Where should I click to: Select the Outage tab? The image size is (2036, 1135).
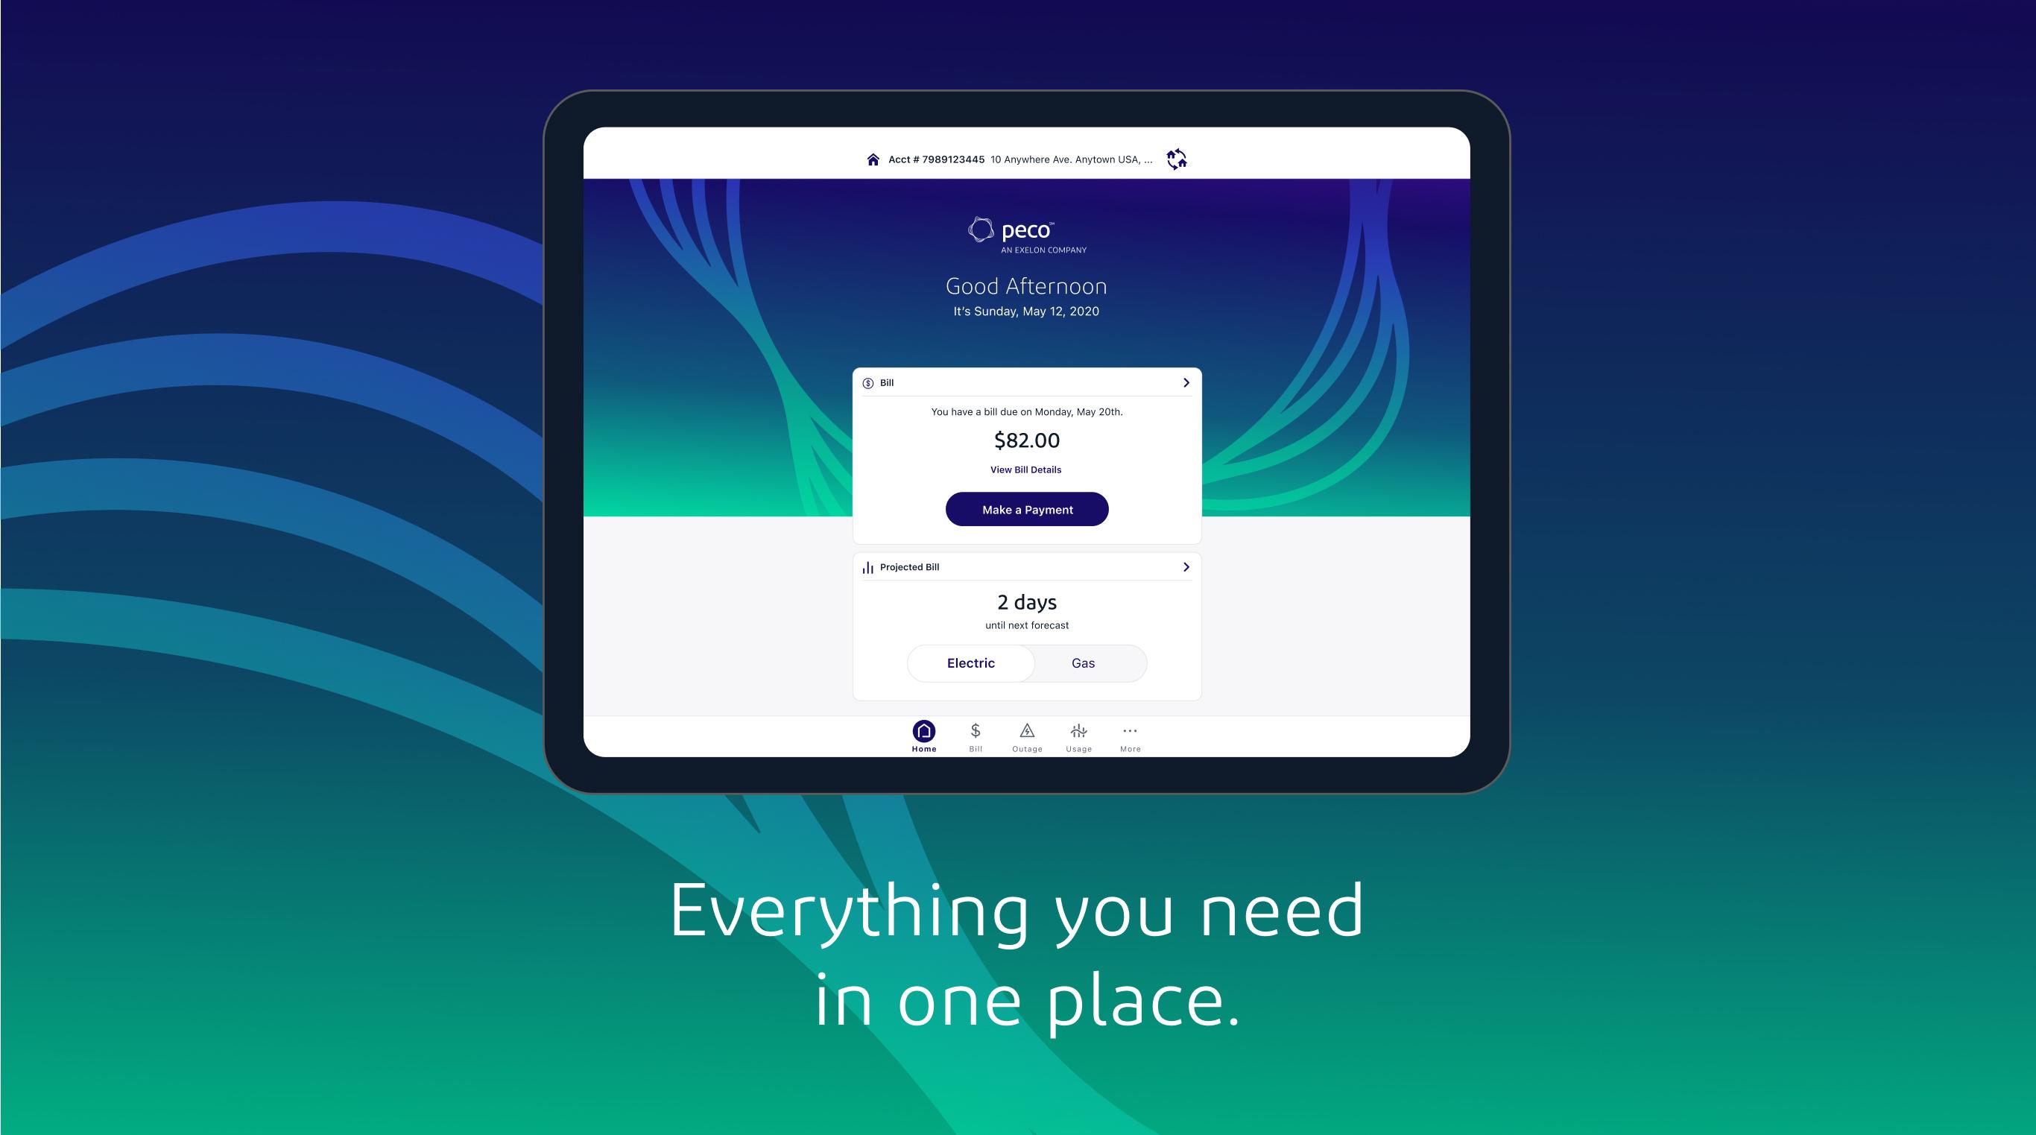tap(1027, 736)
